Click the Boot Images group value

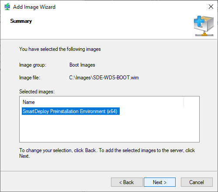pos(82,65)
